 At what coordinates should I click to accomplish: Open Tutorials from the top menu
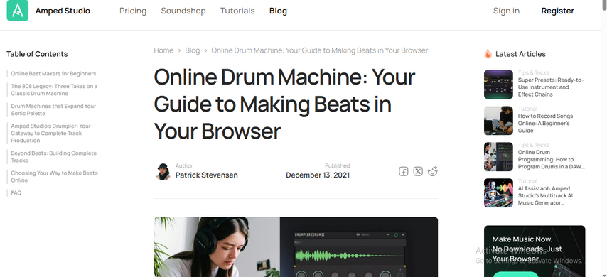(237, 11)
